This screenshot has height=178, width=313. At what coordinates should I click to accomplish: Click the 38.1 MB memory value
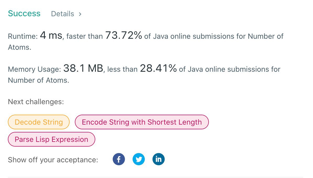[x=83, y=68]
